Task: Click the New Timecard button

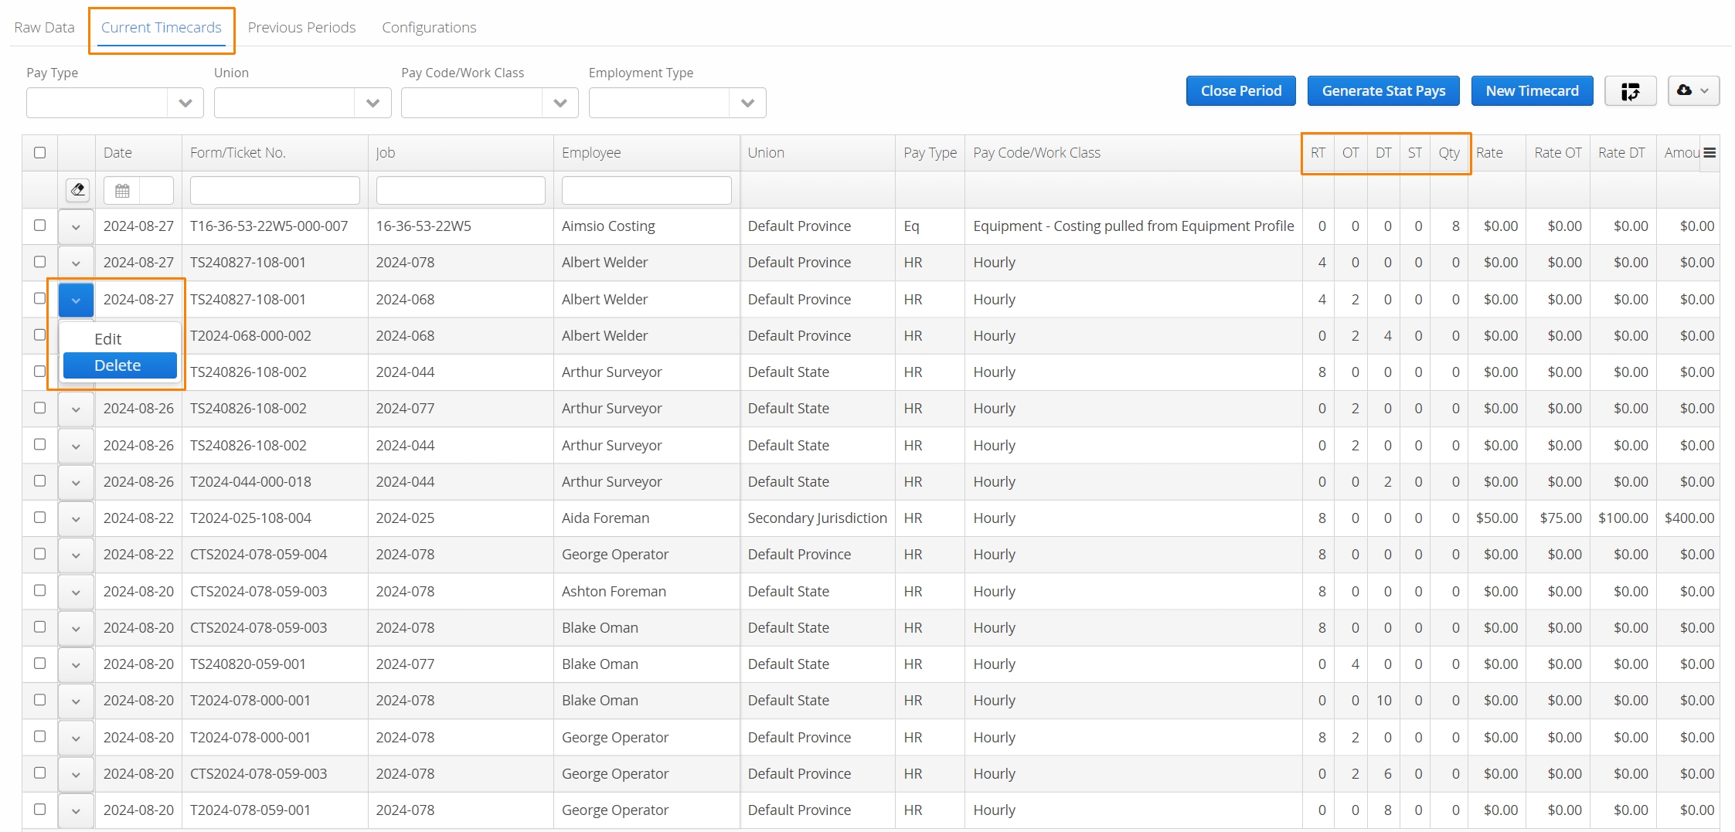Action: tap(1532, 91)
